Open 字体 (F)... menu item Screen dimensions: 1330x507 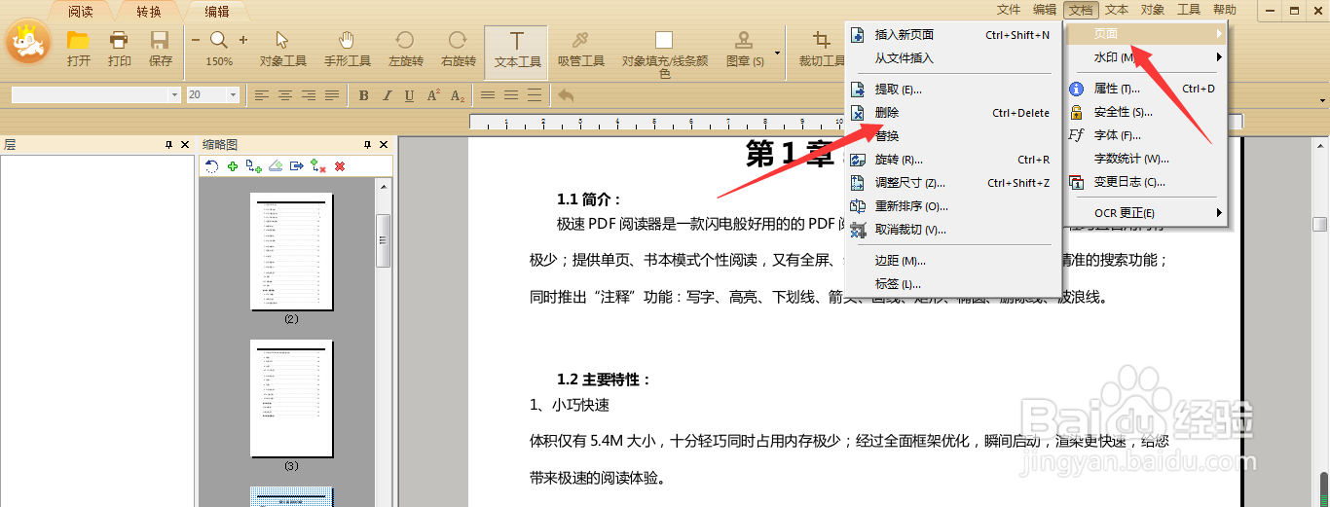pos(1146,135)
